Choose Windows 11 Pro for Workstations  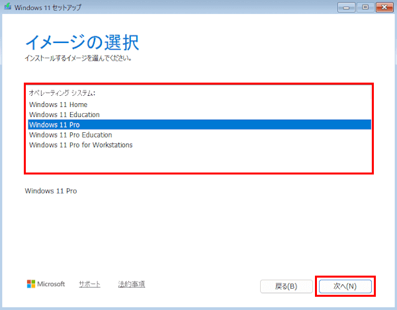[199, 145]
